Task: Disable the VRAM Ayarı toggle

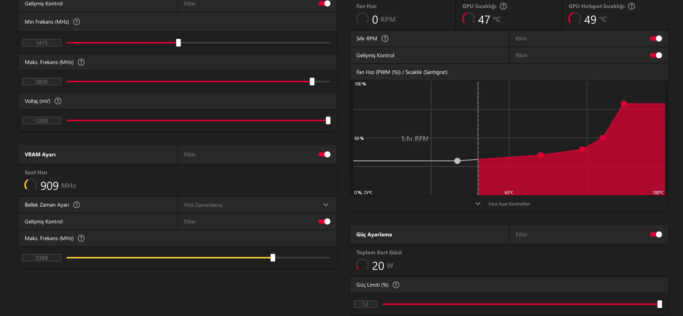Action: [x=324, y=154]
